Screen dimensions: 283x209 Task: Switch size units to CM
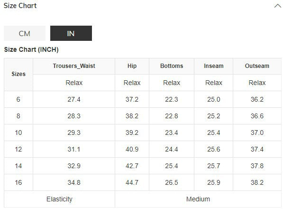point(25,33)
